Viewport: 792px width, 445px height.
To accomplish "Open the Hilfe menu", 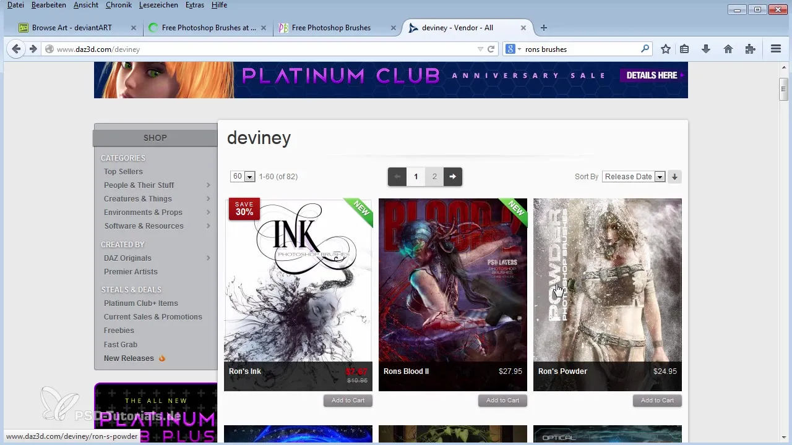I will click(x=219, y=5).
